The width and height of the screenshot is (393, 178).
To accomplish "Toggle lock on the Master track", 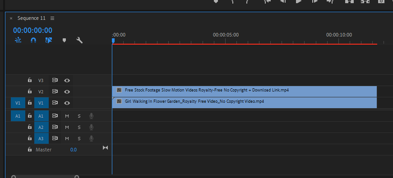I will click(30, 150).
